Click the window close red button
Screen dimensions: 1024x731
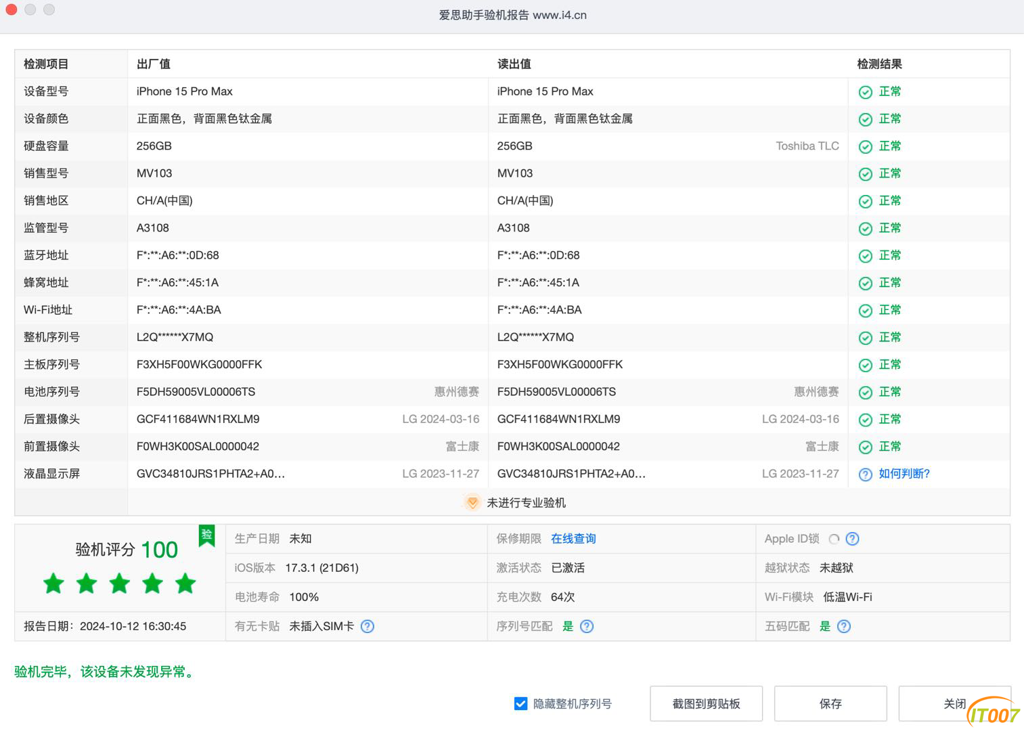[x=11, y=9]
